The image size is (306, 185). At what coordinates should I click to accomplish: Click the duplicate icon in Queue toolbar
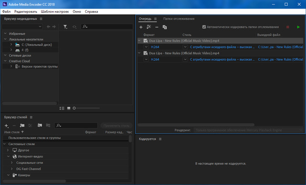tap(164, 27)
